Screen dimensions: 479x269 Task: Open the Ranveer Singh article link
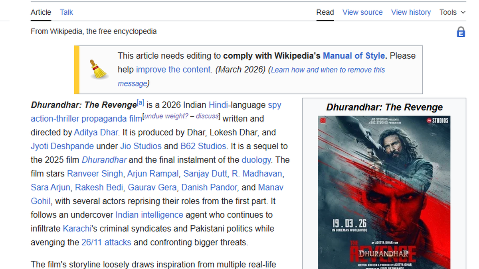point(95,174)
